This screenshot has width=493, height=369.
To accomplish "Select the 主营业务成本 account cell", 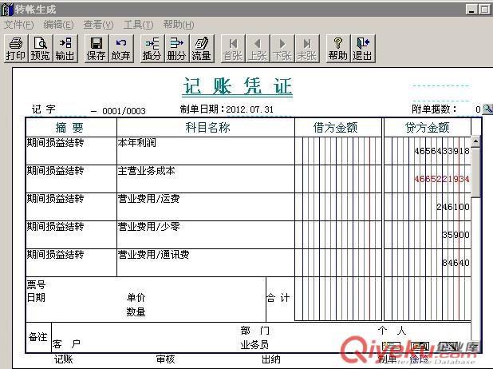I will click(x=206, y=179).
